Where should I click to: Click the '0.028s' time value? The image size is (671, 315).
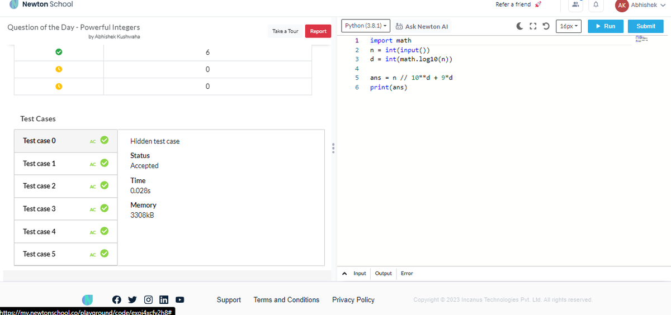click(140, 191)
